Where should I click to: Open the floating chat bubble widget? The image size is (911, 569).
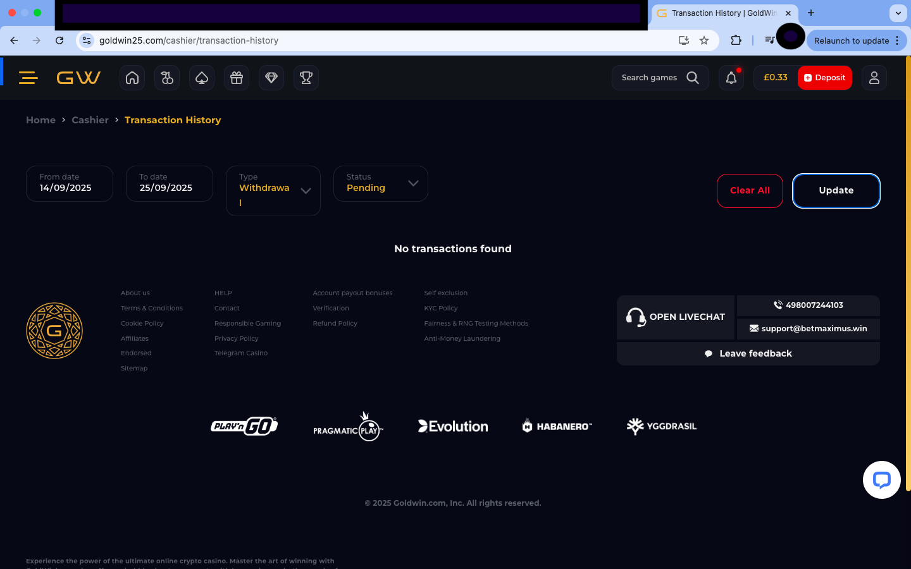tap(881, 480)
